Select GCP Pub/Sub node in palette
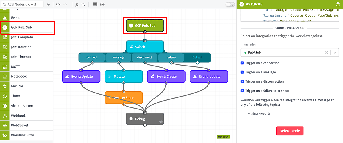The image size is (343, 143). 27,27
